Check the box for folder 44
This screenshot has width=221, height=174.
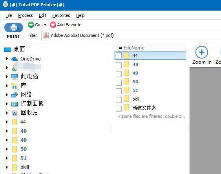click(119, 55)
